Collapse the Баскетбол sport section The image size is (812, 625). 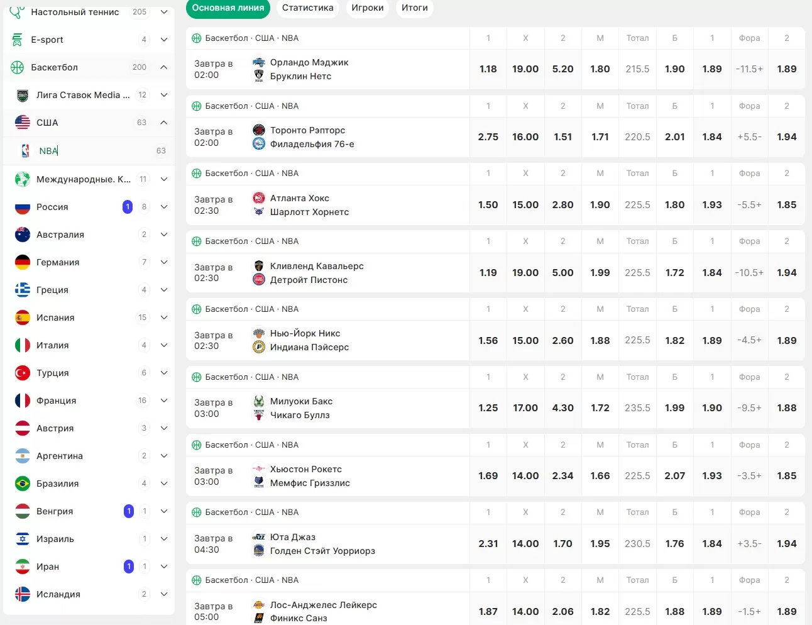164,67
